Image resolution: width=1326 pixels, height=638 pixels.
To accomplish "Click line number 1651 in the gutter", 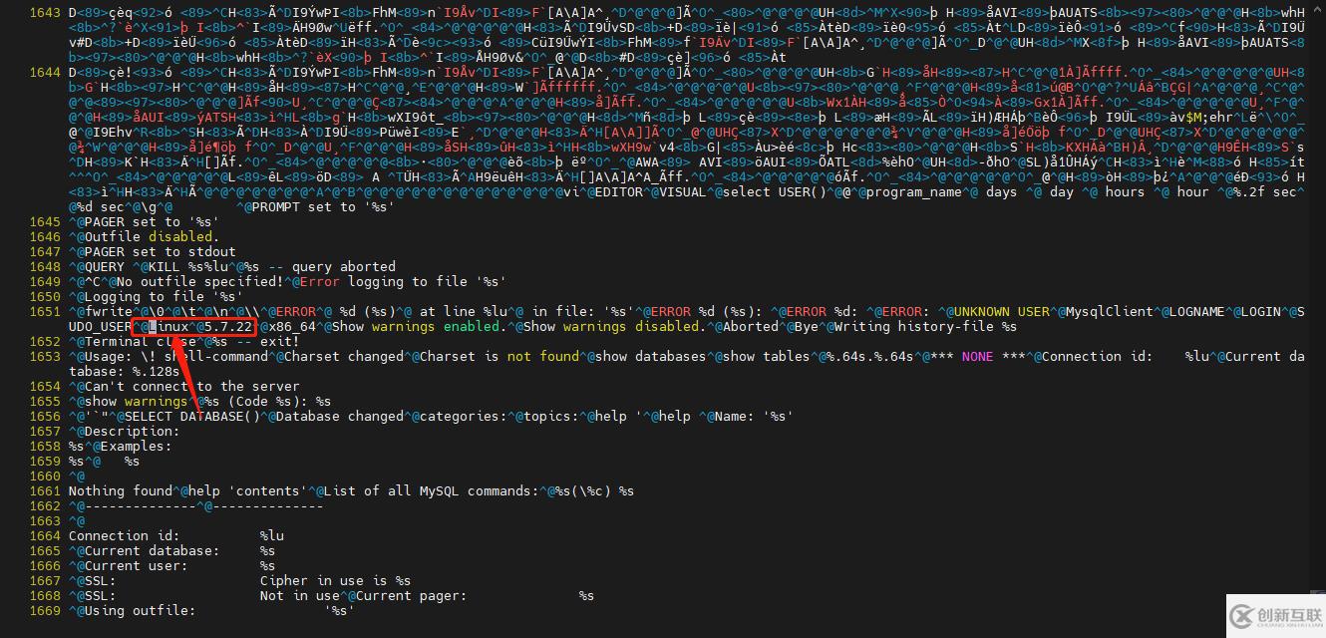I will tap(44, 312).
